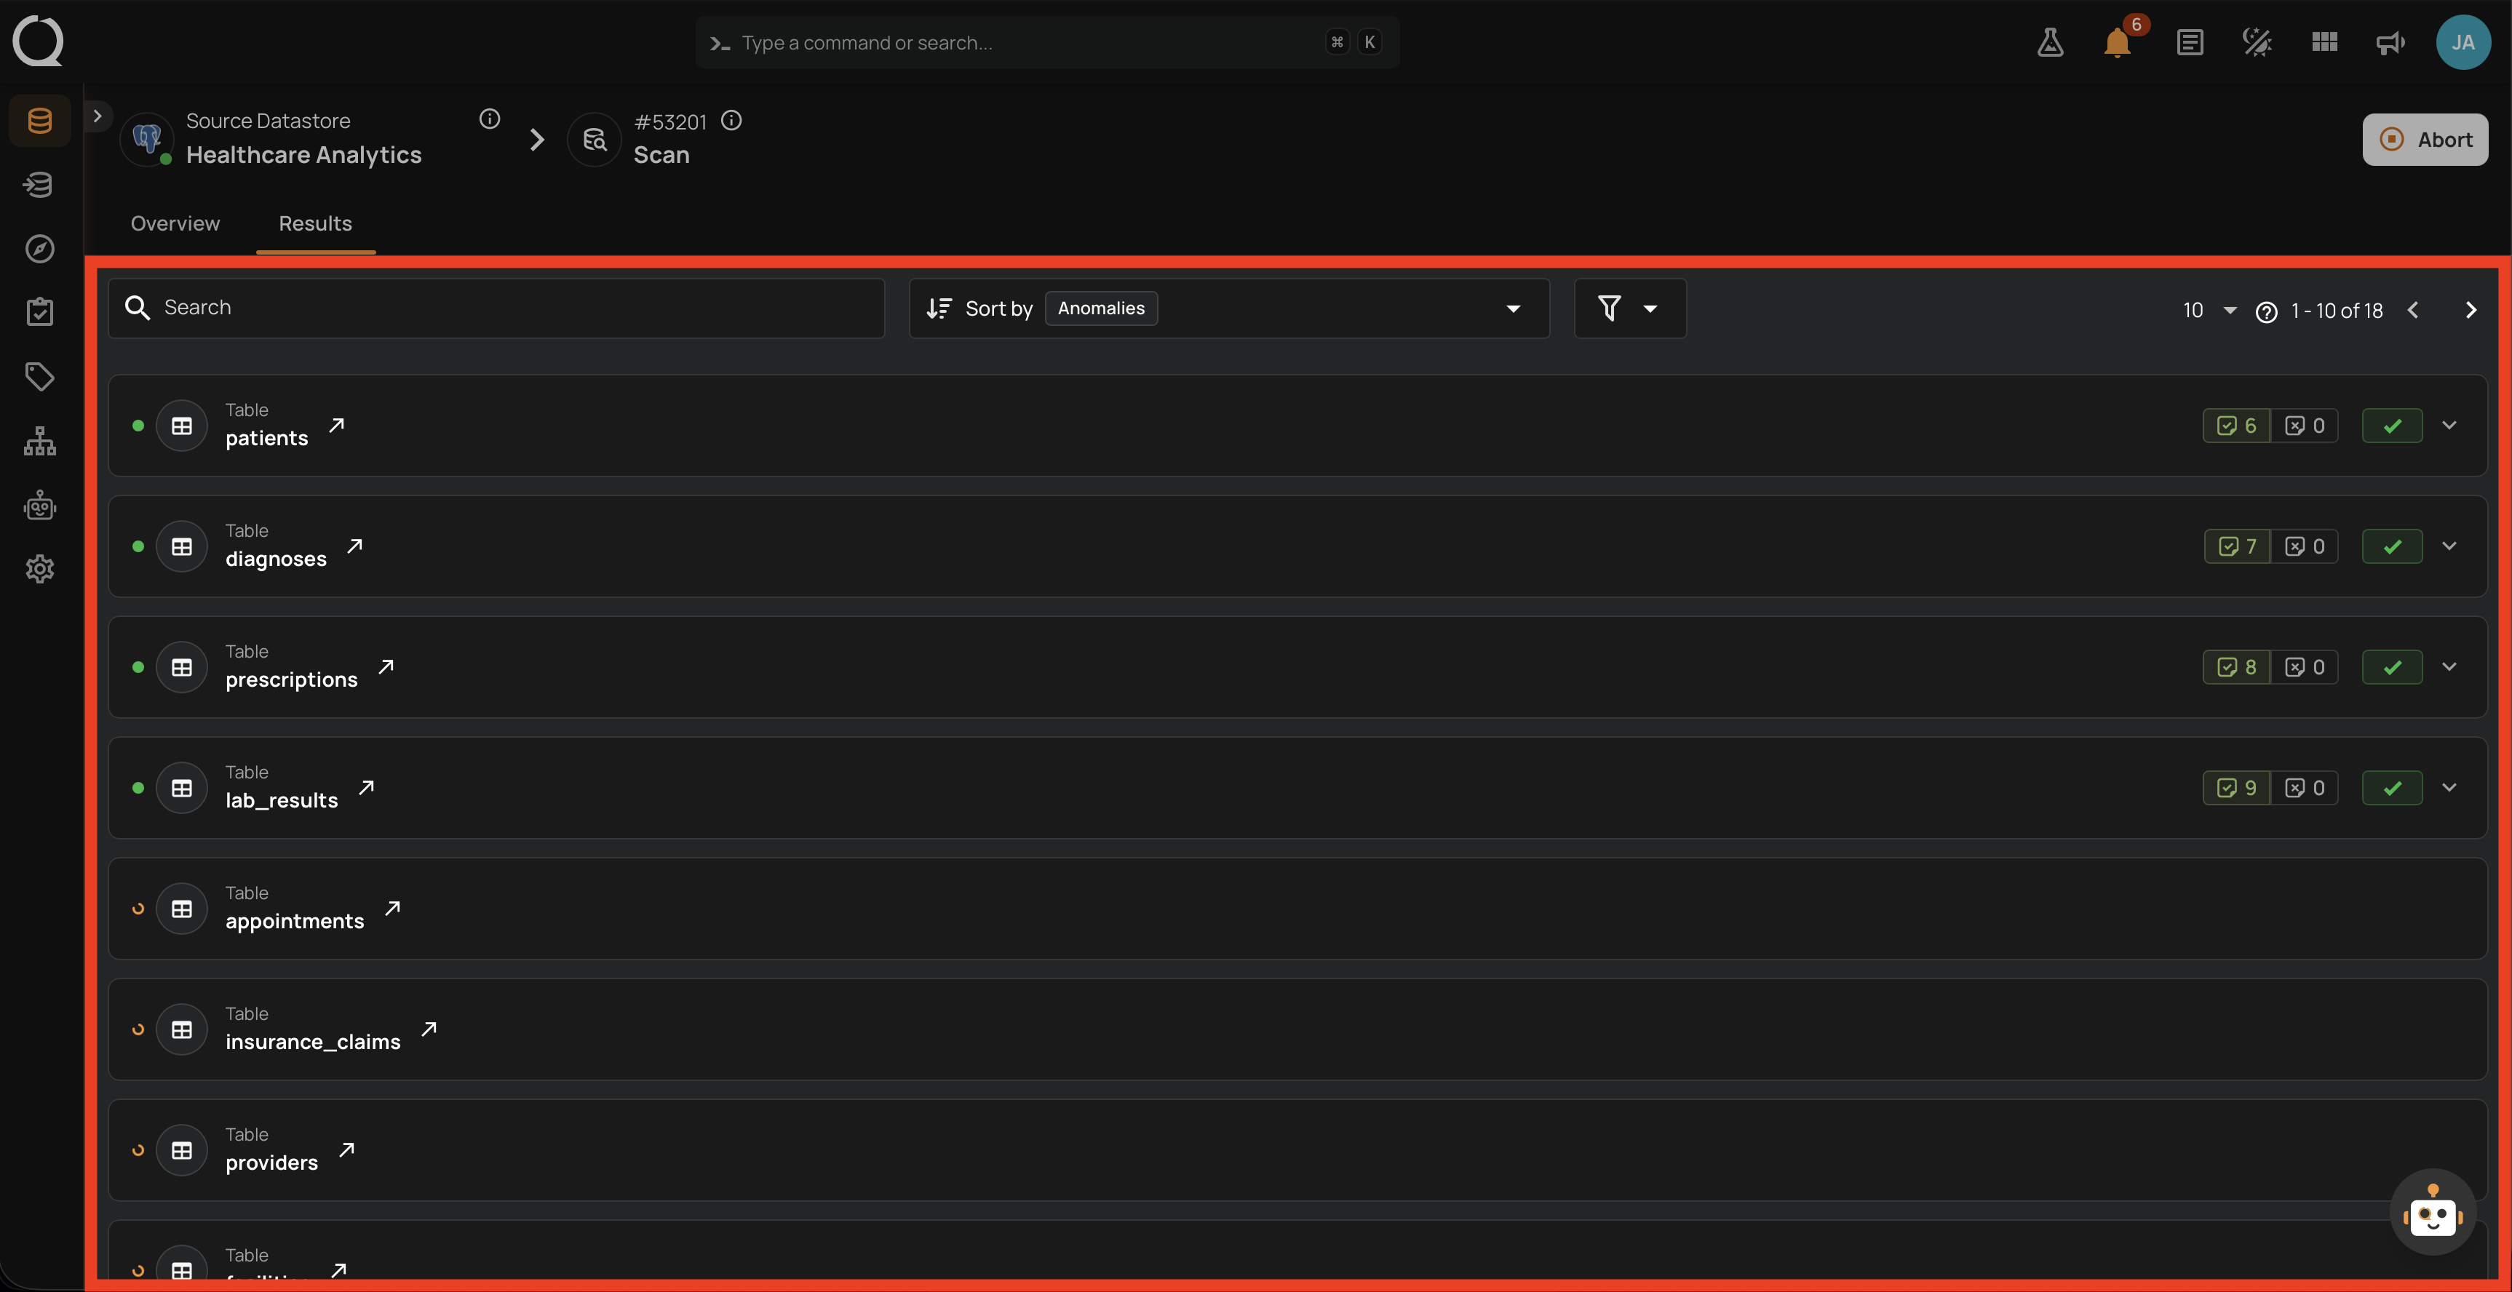Expand the patients row chevron
The height and width of the screenshot is (1292, 2512).
2449,425
